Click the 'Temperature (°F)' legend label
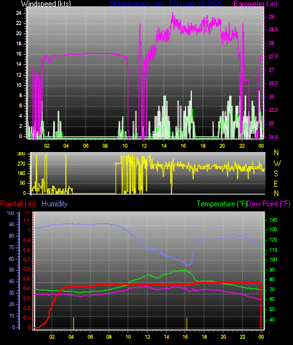Viewport: 293px width, 345px height. (x=222, y=204)
